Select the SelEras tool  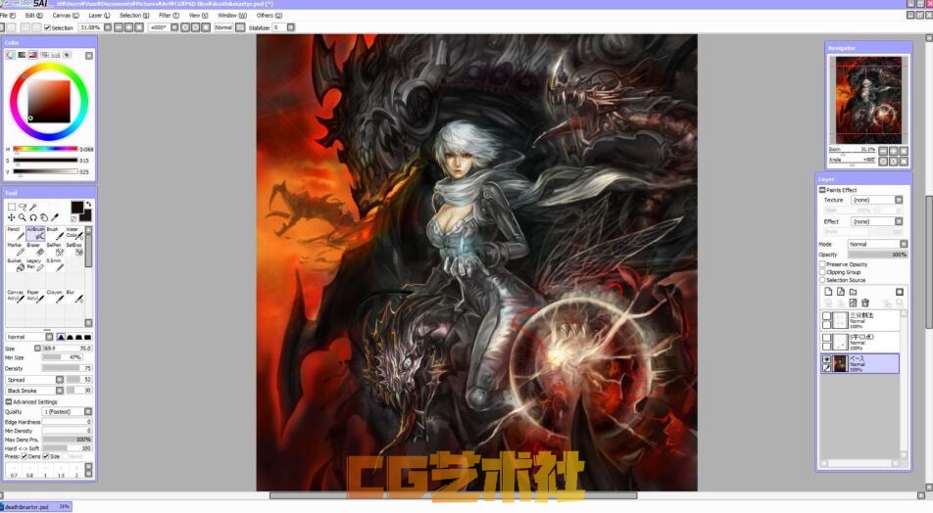pos(74,249)
